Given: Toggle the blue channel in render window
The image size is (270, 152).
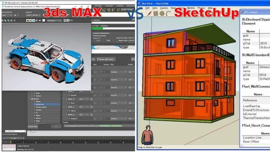Looking at the screenshot, I should pyautogui.click(x=34, y=21).
